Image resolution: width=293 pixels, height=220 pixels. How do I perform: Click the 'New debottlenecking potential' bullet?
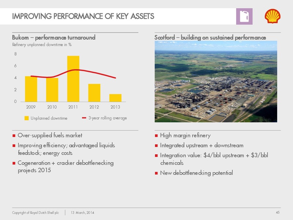pyautogui.click(x=197, y=173)
